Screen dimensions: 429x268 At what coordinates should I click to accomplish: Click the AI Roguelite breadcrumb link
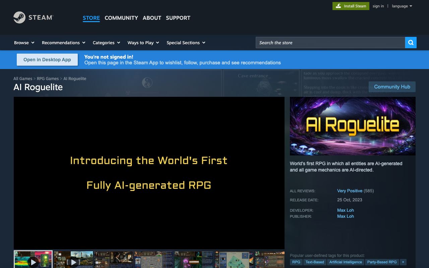pyautogui.click(x=75, y=78)
